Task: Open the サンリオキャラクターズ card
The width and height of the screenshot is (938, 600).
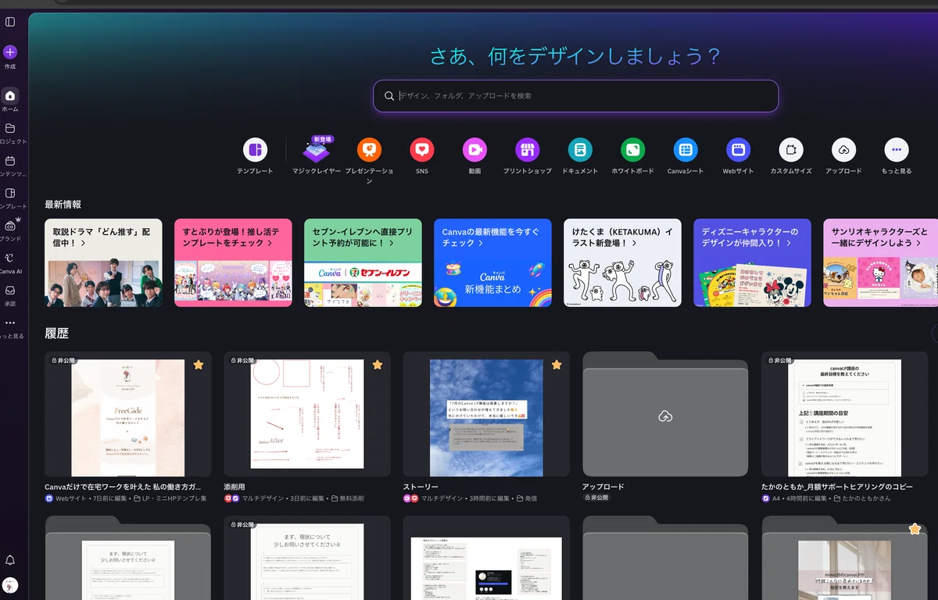Action: tap(880, 262)
